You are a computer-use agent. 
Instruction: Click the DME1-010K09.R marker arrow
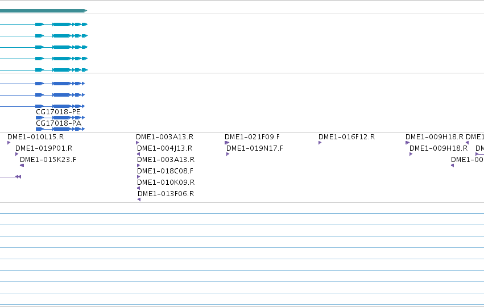(x=139, y=188)
